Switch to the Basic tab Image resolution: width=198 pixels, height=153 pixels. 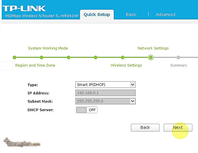[131, 15]
